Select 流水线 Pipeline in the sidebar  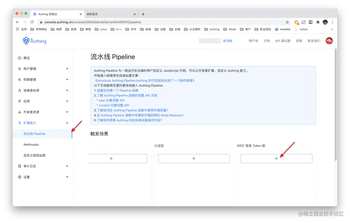(42, 134)
